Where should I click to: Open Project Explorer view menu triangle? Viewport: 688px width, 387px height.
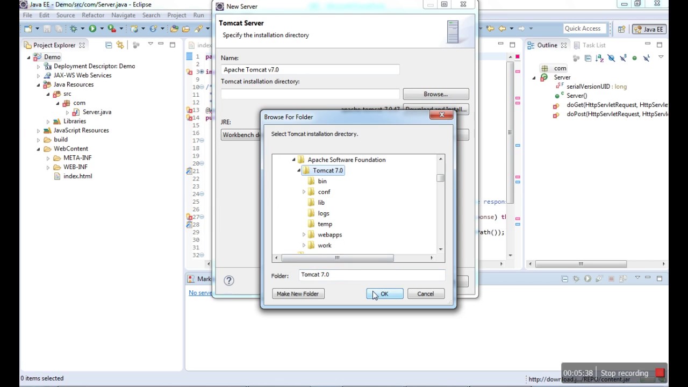click(x=150, y=44)
